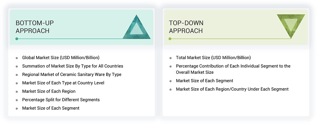
Task: Select the Top-Down Approach heading
Action: [x=186, y=27]
